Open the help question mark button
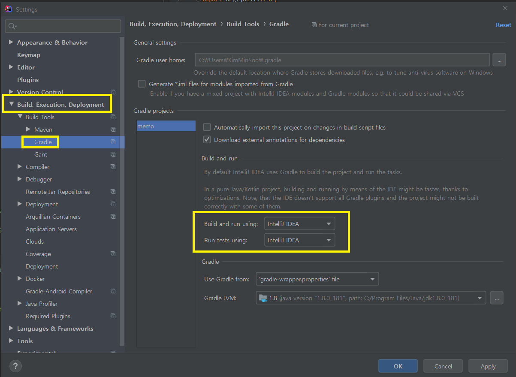The image size is (516, 377). pos(15,366)
